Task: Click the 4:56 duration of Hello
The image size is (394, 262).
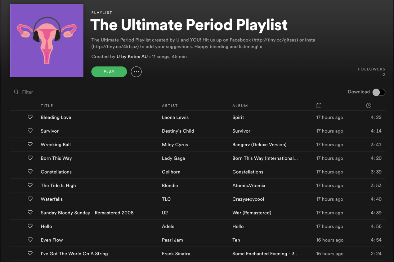Action: point(376,226)
